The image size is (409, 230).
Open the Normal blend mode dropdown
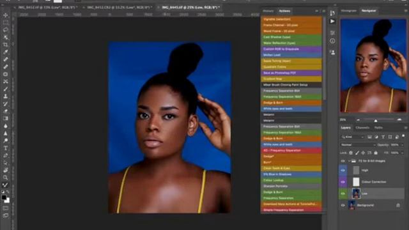tap(358, 145)
